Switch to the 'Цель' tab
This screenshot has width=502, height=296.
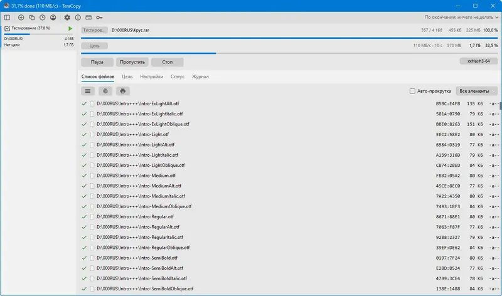127,77
